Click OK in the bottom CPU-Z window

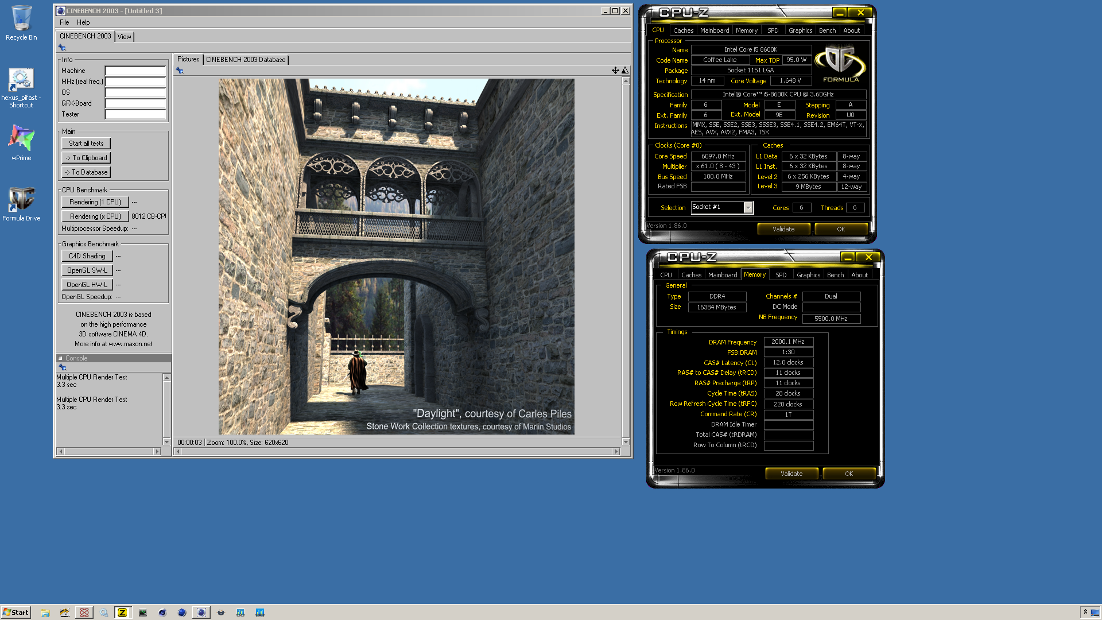coord(849,474)
